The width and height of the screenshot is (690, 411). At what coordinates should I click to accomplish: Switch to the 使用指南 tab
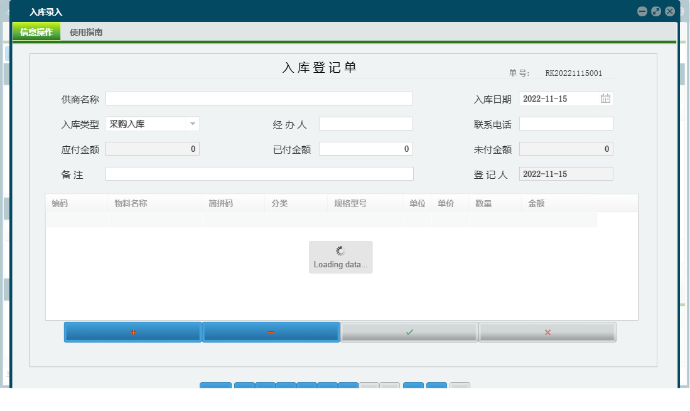coord(87,31)
